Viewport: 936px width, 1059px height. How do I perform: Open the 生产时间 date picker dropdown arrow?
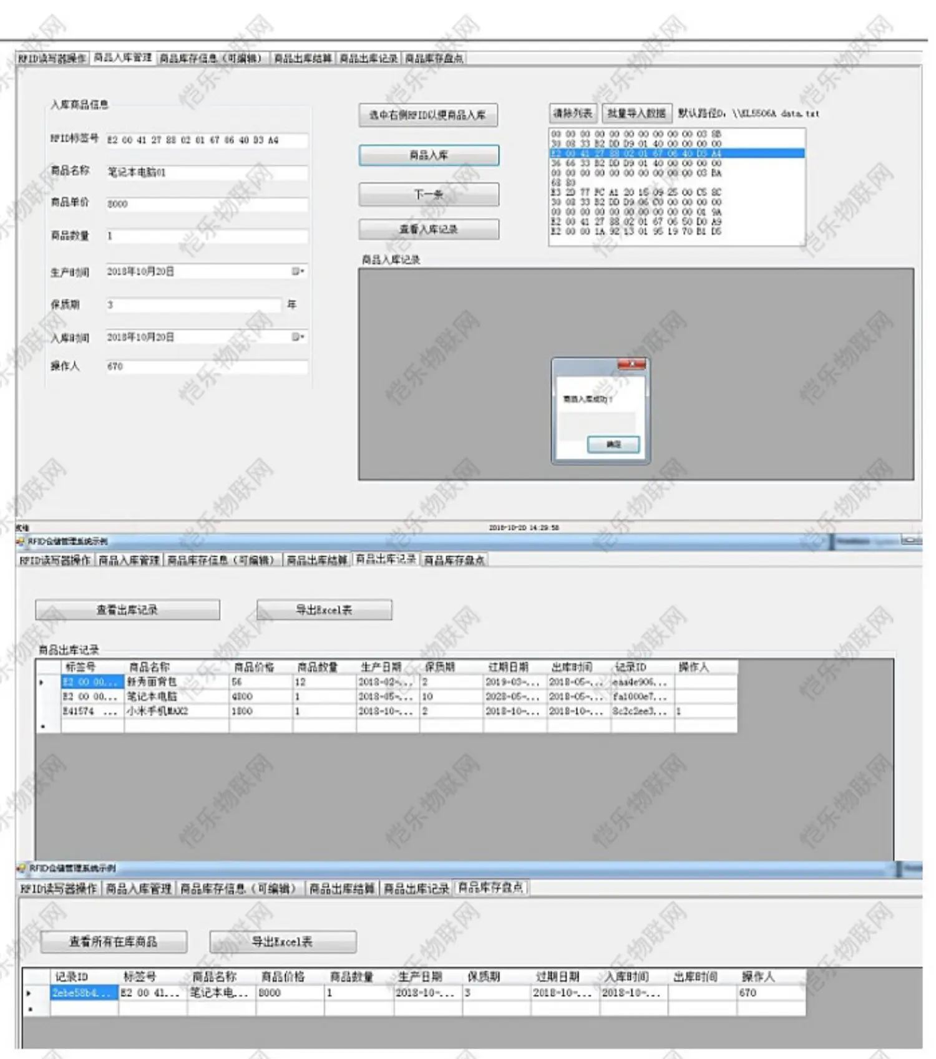(298, 271)
